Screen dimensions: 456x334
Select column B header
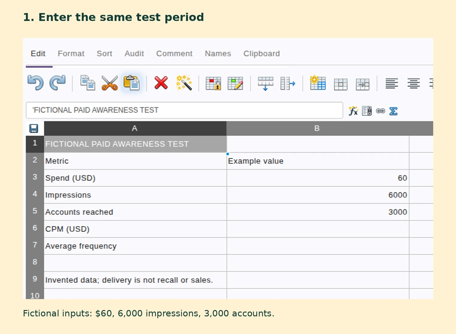pyautogui.click(x=318, y=128)
